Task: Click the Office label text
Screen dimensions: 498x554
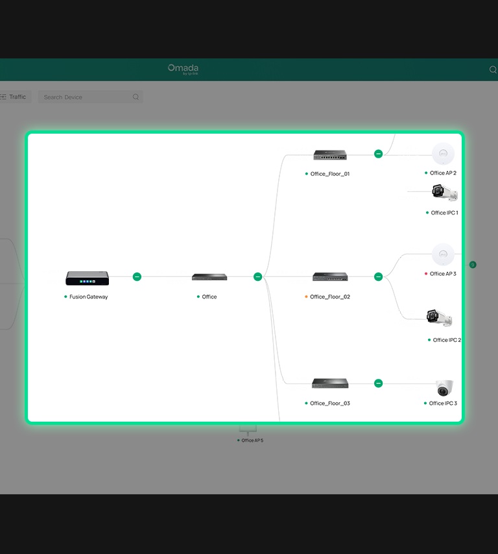Action: pos(209,297)
